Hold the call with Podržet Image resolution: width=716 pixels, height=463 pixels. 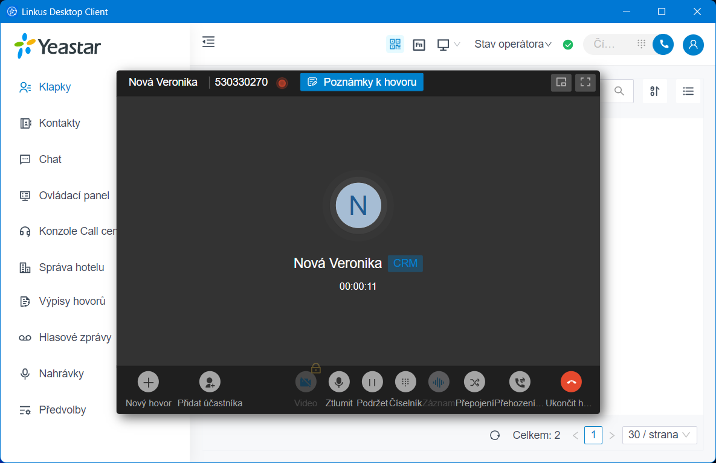372,382
